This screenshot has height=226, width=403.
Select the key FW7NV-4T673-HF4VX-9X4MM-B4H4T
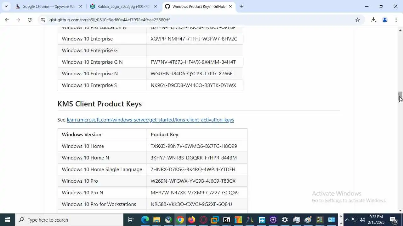point(193,62)
